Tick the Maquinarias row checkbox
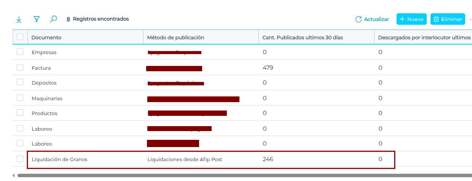Screen dimensions: 472x181 (20, 98)
